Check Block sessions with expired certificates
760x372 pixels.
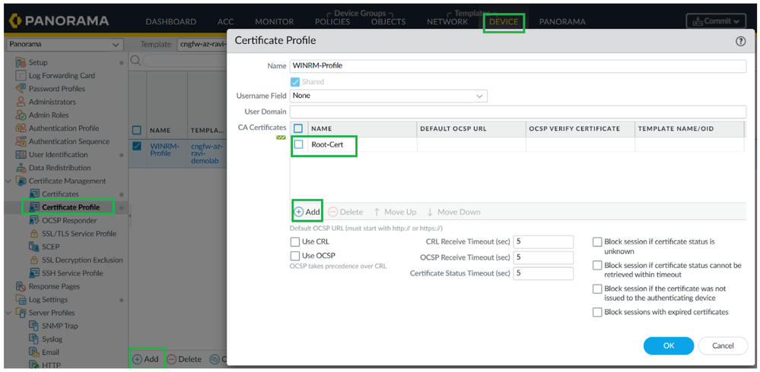[x=598, y=312]
